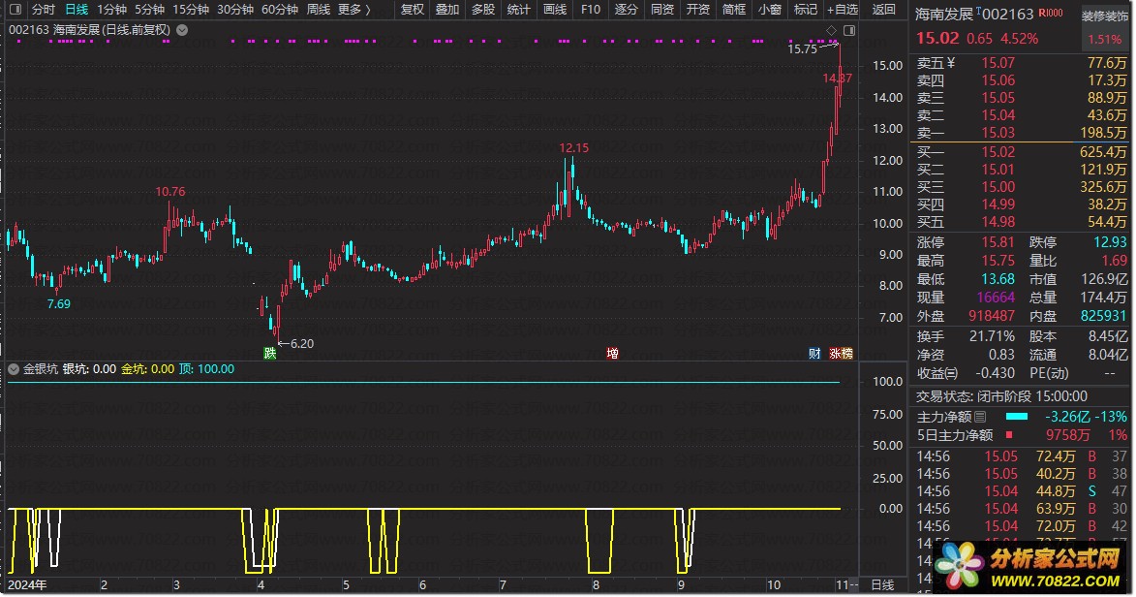
Task: Expand the 金银坑 indicator dropdown
Action: pyautogui.click(x=13, y=369)
